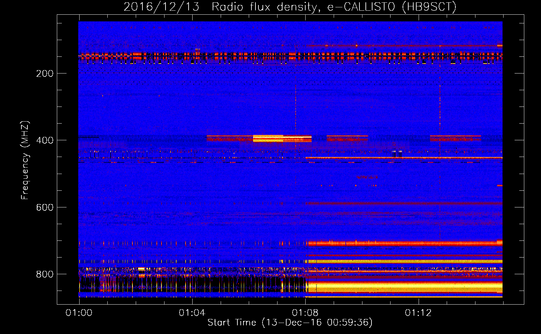Viewport: 541px width, 334px height.
Task: Click the 600 frequency tick label
Action: click(45, 207)
